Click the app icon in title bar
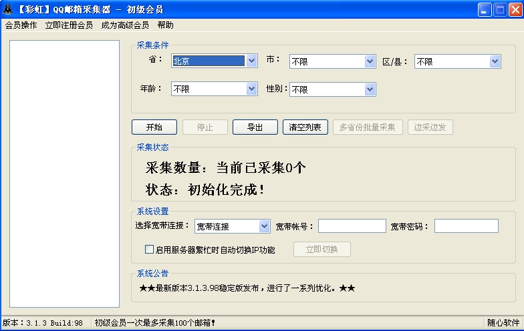Screen dimensions: 524x331 (7, 9)
